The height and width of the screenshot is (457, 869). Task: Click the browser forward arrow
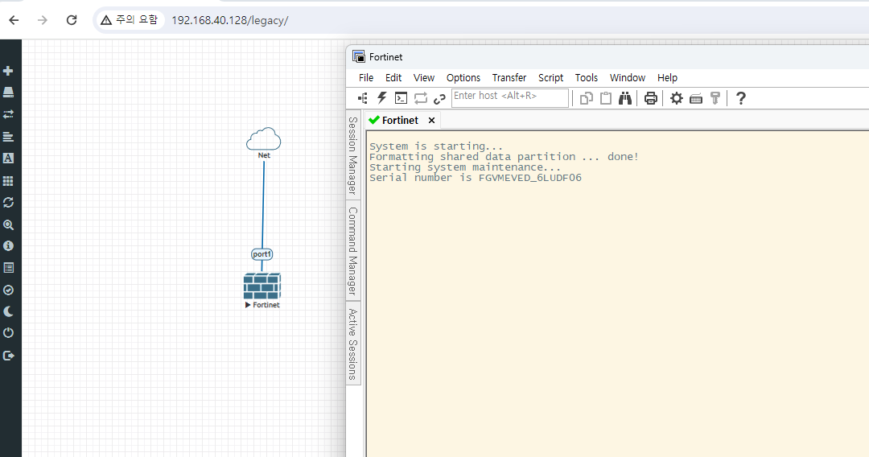click(x=43, y=20)
